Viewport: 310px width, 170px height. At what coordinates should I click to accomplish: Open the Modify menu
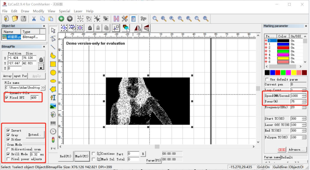(x=39, y=11)
